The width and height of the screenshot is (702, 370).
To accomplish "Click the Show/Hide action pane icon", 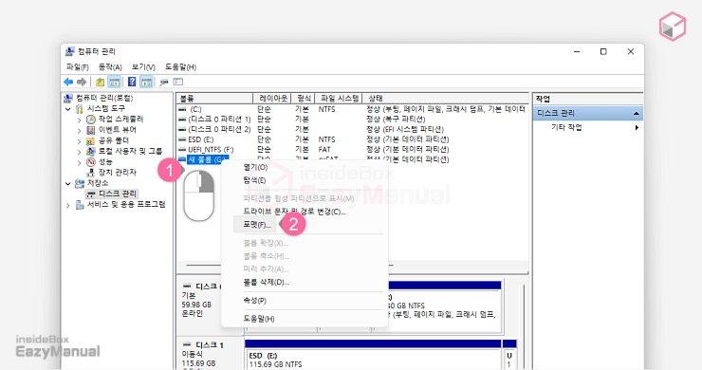I will [x=146, y=82].
